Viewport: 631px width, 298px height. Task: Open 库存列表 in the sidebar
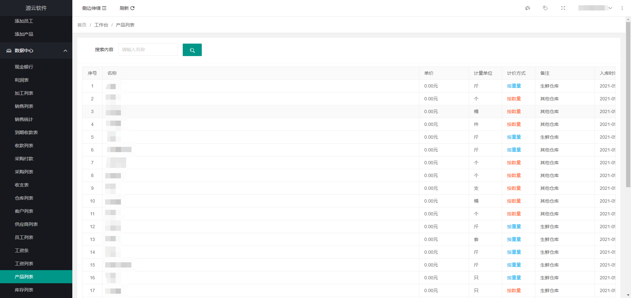[x=24, y=290]
